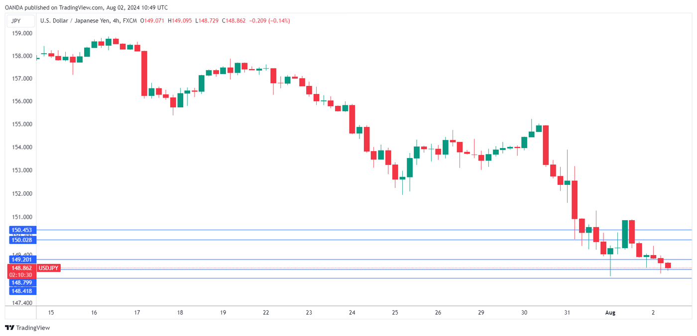Click the 155.000 price axis value
697x336 pixels.
(22, 124)
